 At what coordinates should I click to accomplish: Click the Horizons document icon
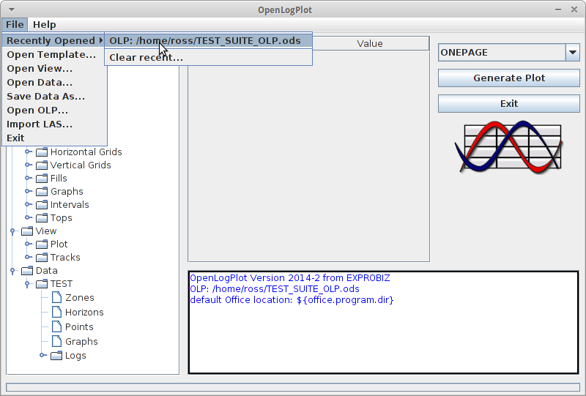(x=57, y=312)
